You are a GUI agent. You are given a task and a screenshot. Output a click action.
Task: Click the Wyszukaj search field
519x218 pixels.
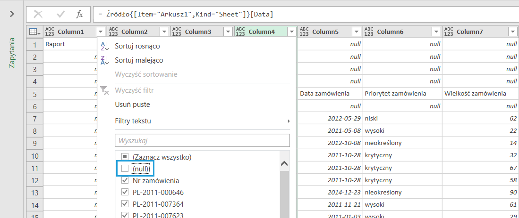(x=202, y=140)
